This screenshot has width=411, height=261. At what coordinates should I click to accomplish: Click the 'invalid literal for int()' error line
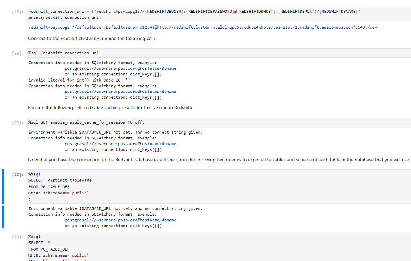pyautogui.click(x=68, y=80)
